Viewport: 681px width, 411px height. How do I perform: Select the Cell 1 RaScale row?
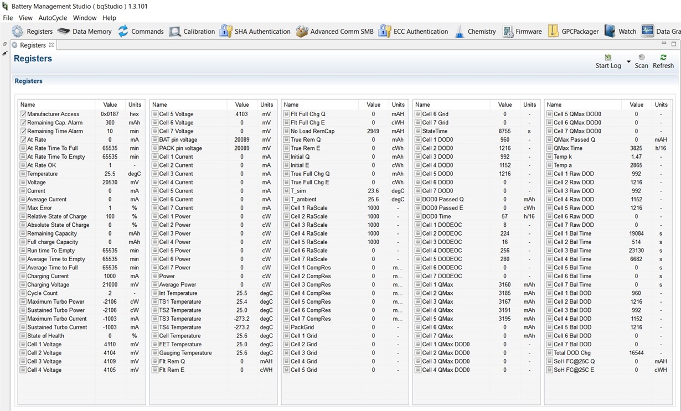point(345,208)
